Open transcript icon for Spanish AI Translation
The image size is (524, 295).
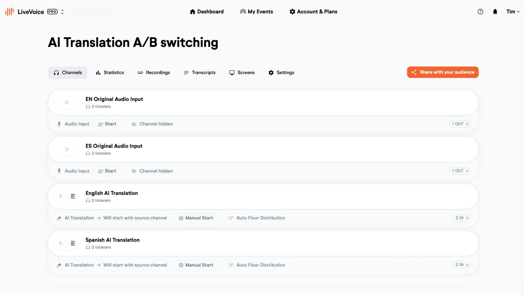[73, 243]
